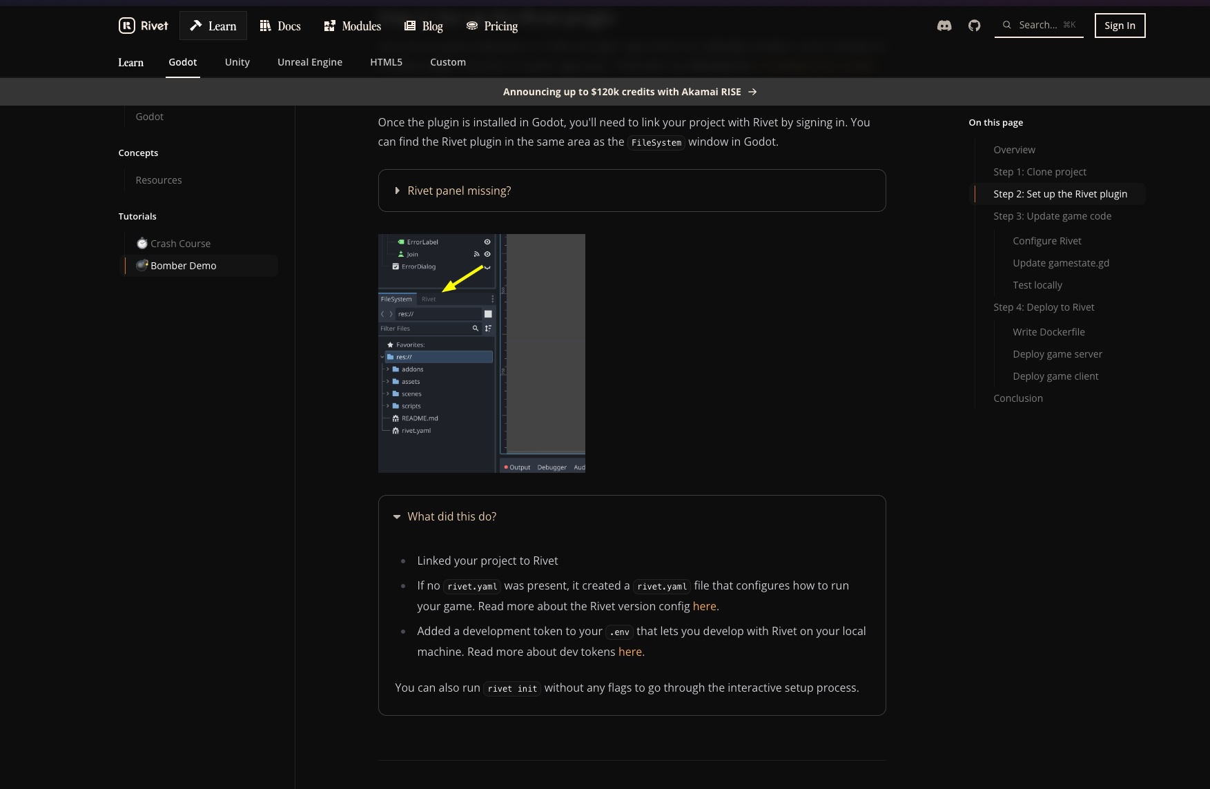The width and height of the screenshot is (1210, 789).
Task: Go to the 'Deploy game server' section
Action: pos(1057,354)
